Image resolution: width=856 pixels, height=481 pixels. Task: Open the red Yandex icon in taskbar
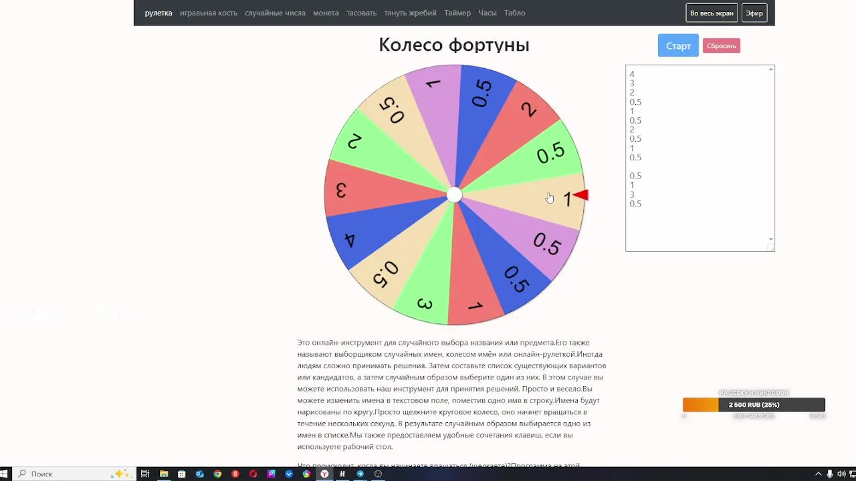235,474
